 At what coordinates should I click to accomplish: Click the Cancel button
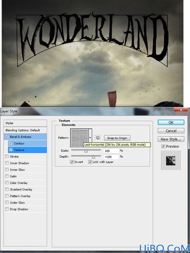[171, 131]
